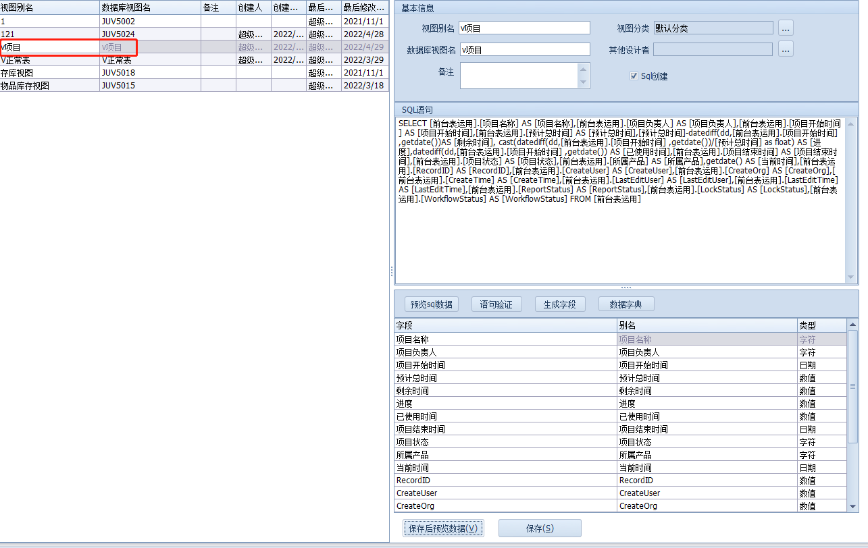Click the ellipsis button beside 视图分类

(x=785, y=28)
